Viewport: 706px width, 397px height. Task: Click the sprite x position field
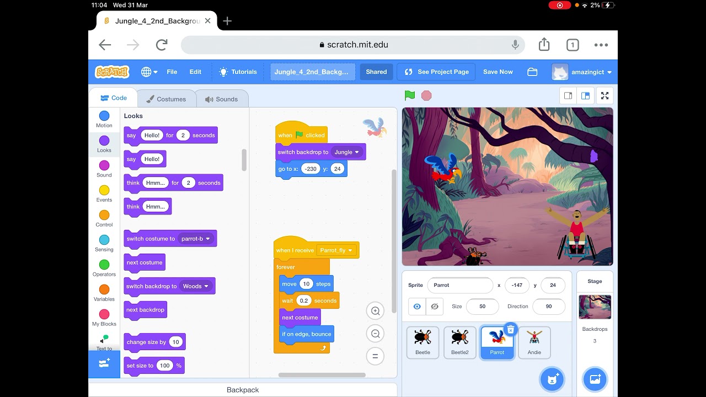point(517,285)
